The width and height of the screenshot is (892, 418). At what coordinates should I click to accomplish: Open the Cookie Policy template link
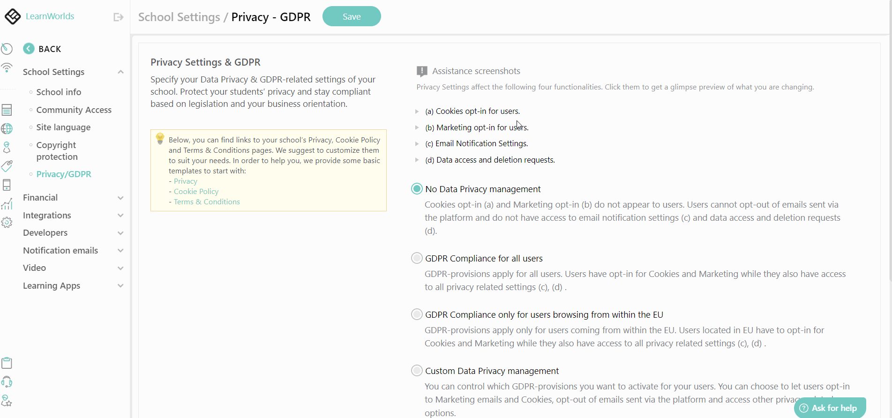click(x=196, y=192)
